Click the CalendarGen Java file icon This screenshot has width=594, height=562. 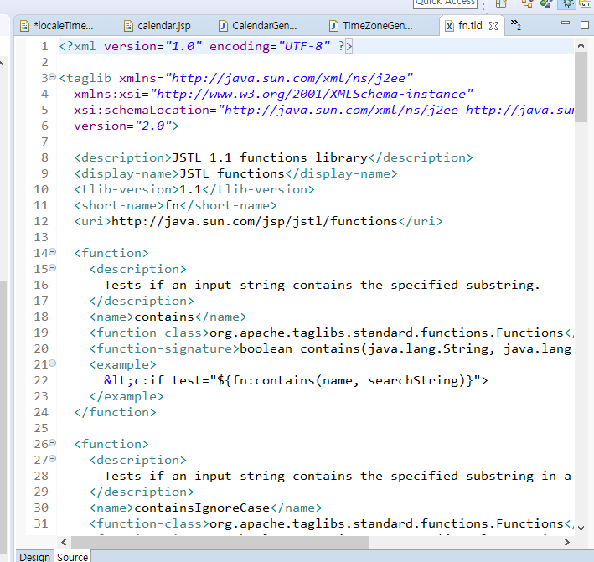(x=223, y=26)
